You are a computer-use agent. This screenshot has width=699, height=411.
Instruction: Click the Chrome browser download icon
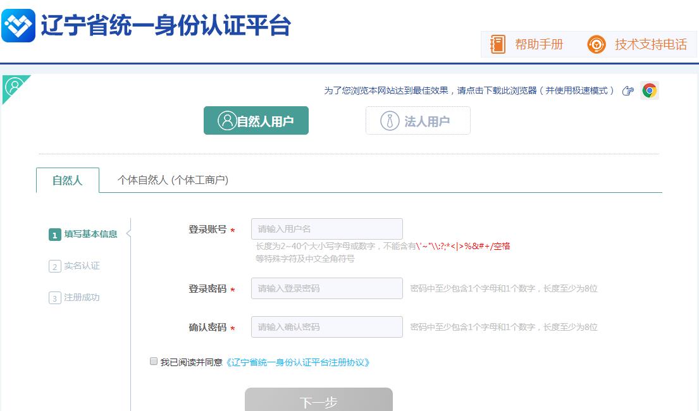[650, 90]
